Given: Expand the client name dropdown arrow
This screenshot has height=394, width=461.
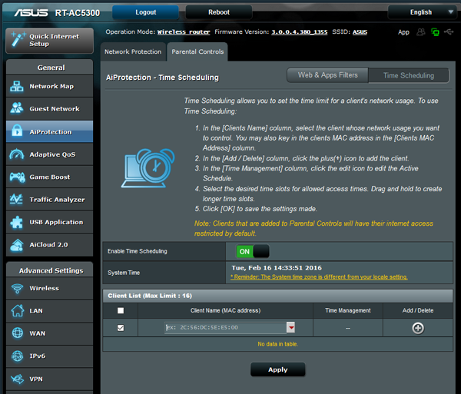Looking at the screenshot, I should 290,328.
